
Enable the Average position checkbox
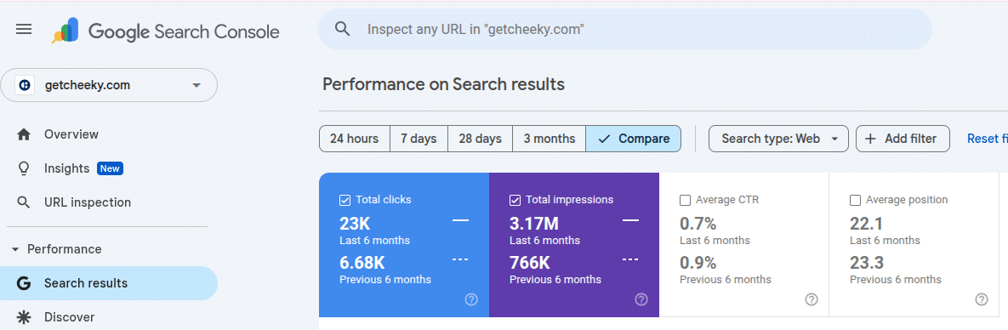[x=855, y=200]
